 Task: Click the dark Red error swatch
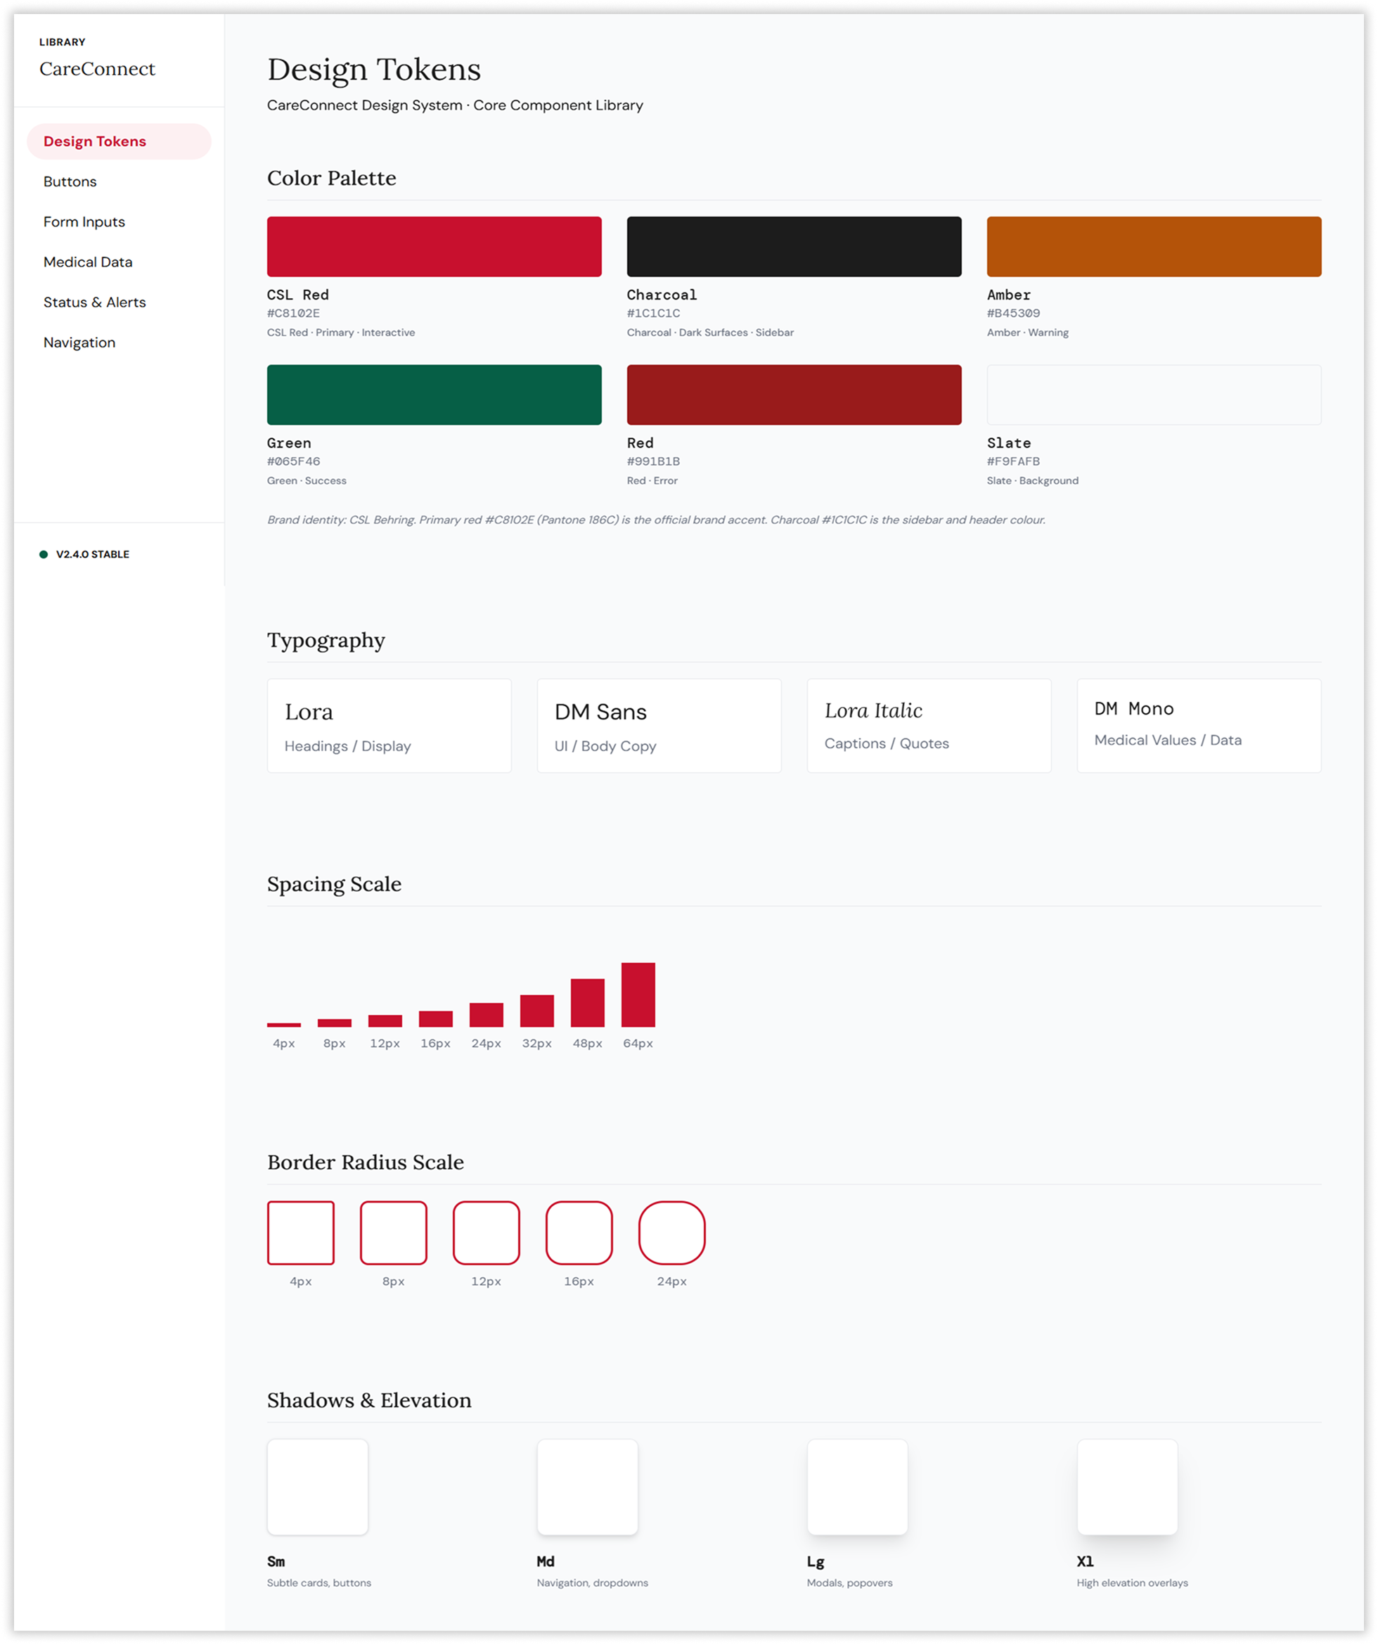click(x=794, y=395)
